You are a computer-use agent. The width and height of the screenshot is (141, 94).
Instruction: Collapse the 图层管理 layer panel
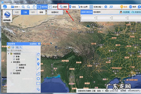click(39, 44)
